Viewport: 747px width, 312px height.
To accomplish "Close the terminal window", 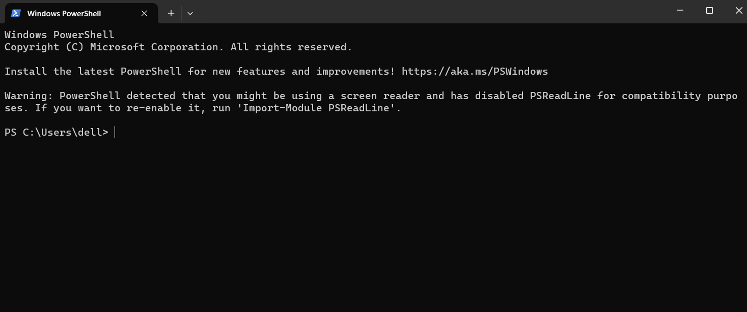I will pyautogui.click(x=738, y=11).
